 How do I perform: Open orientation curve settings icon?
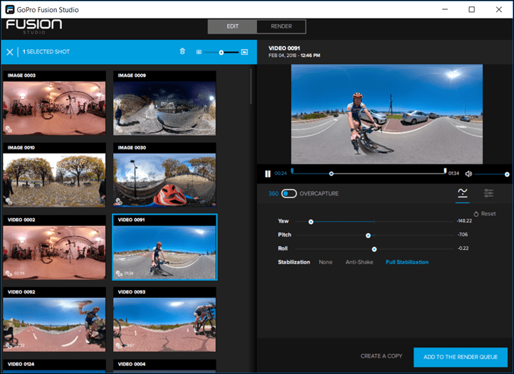click(463, 193)
